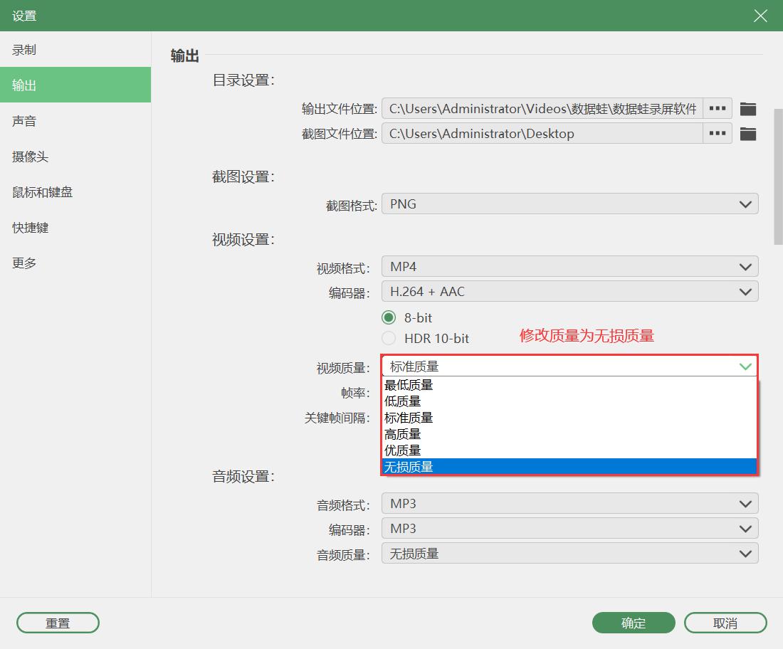The image size is (783, 649).
Task: Open the output file location folder icon
Action: click(748, 108)
